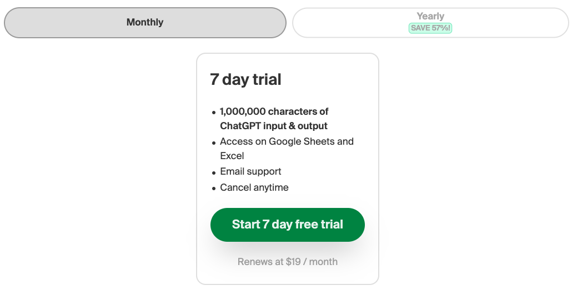
Task: Click the word trial in green button
Action: [x=331, y=225]
